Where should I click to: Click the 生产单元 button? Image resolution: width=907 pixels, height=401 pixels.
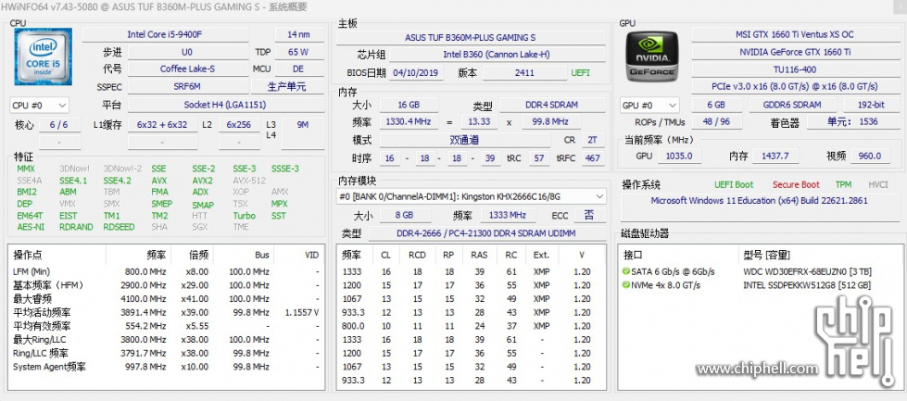287,87
